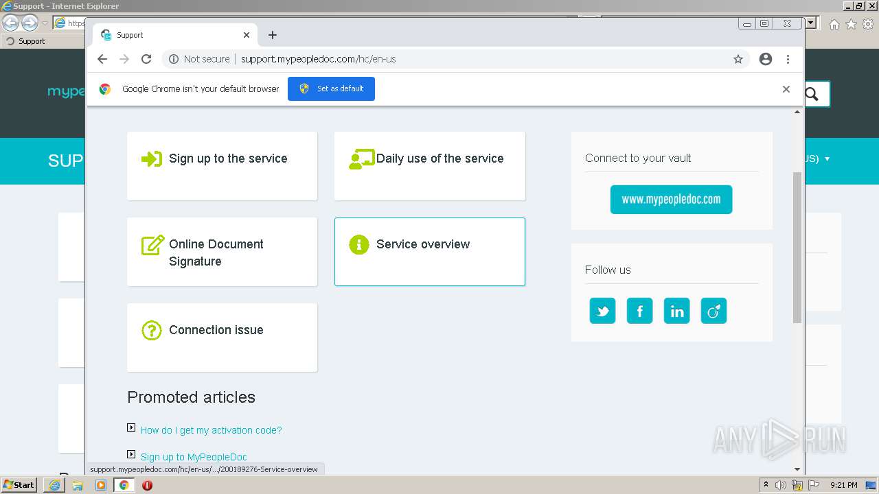Open the Chrome profile avatar icon

pyautogui.click(x=766, y=59)
